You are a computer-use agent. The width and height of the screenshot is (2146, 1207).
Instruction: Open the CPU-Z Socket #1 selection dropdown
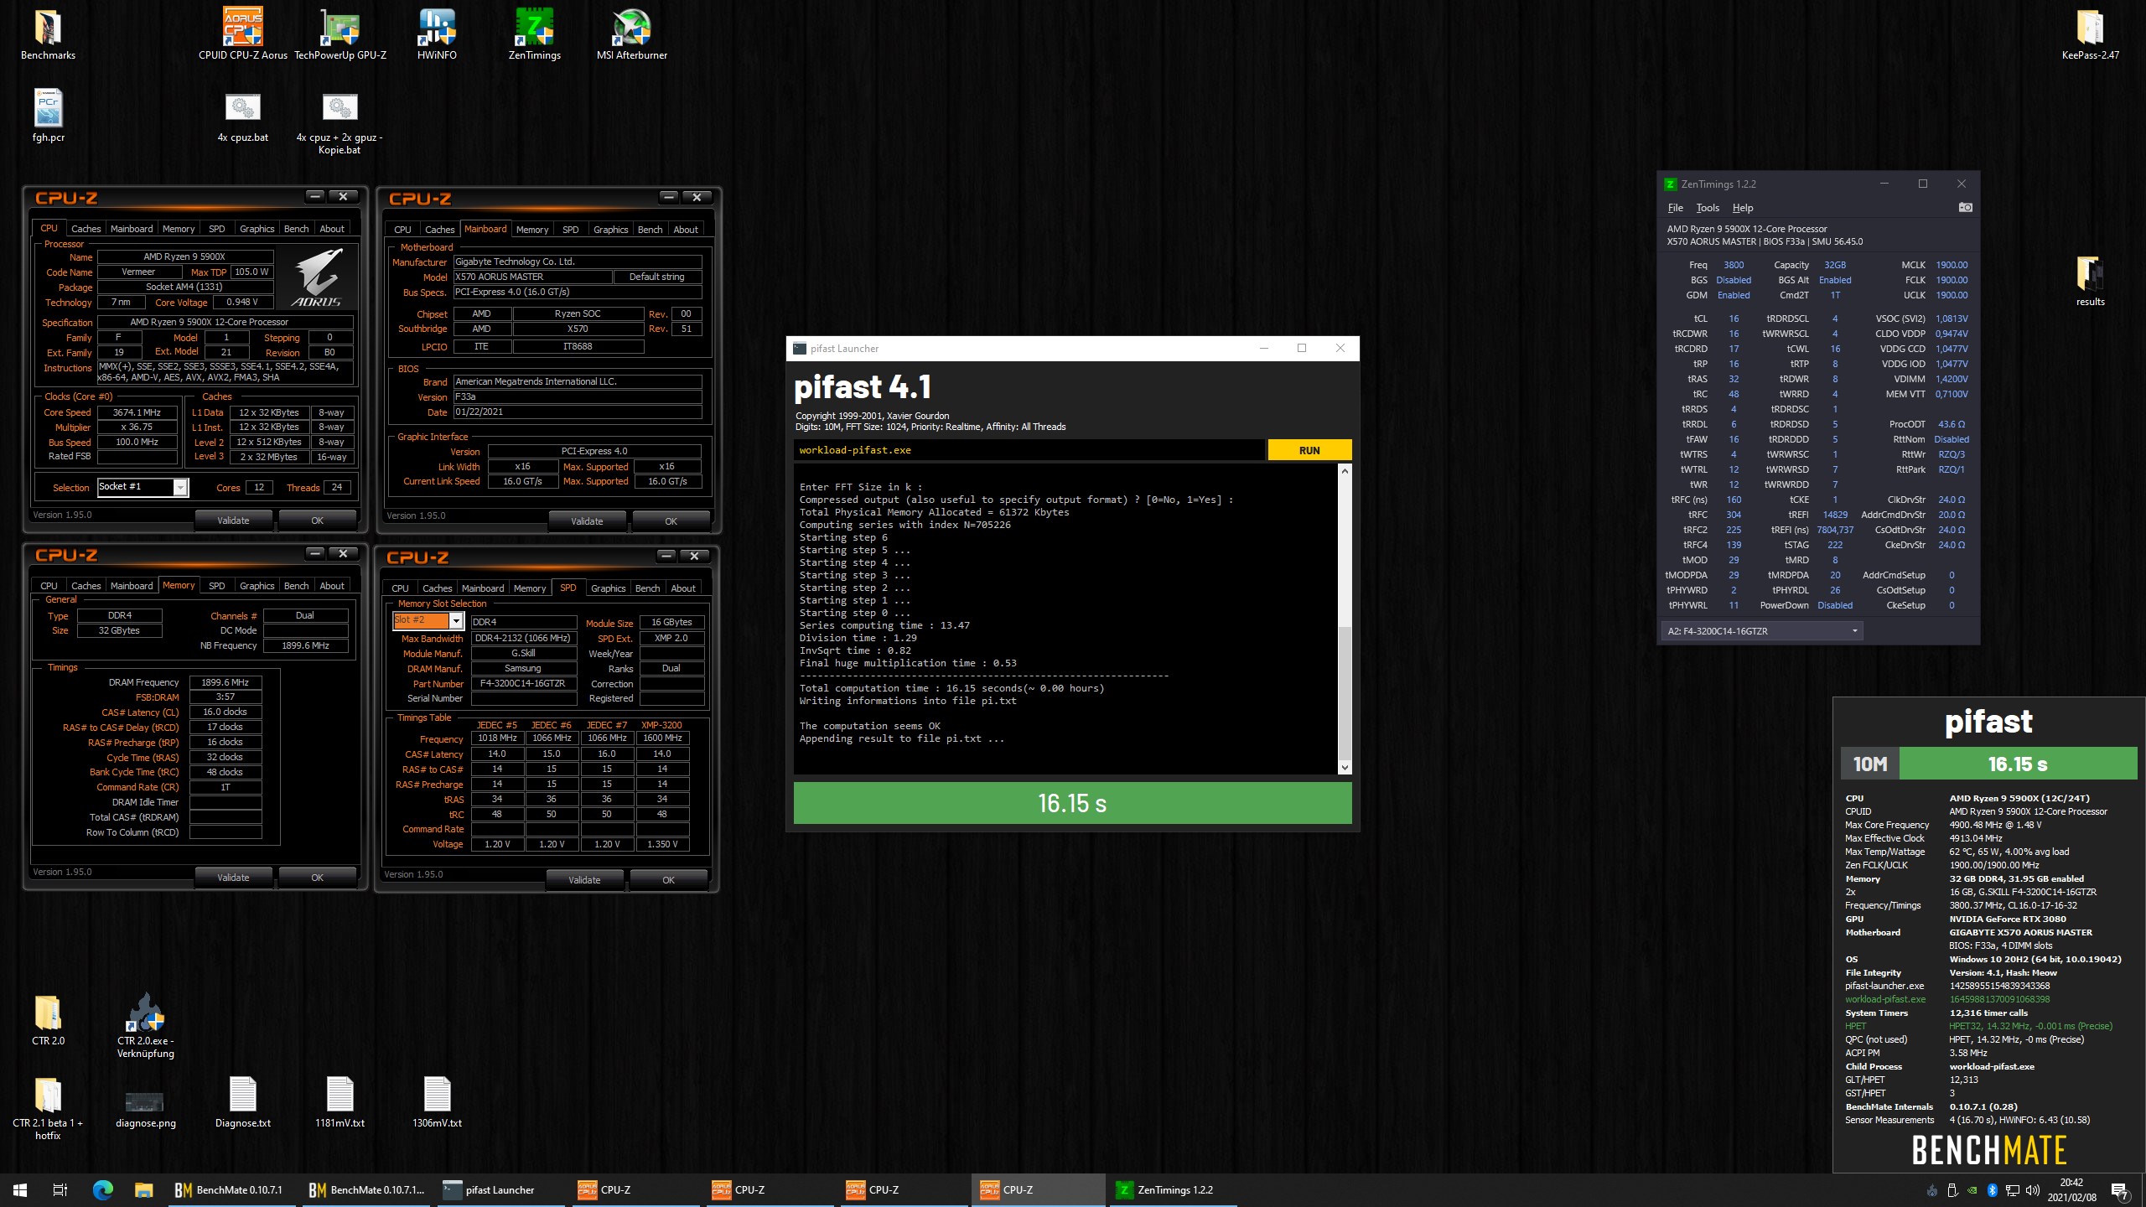[x=180, y=487]
